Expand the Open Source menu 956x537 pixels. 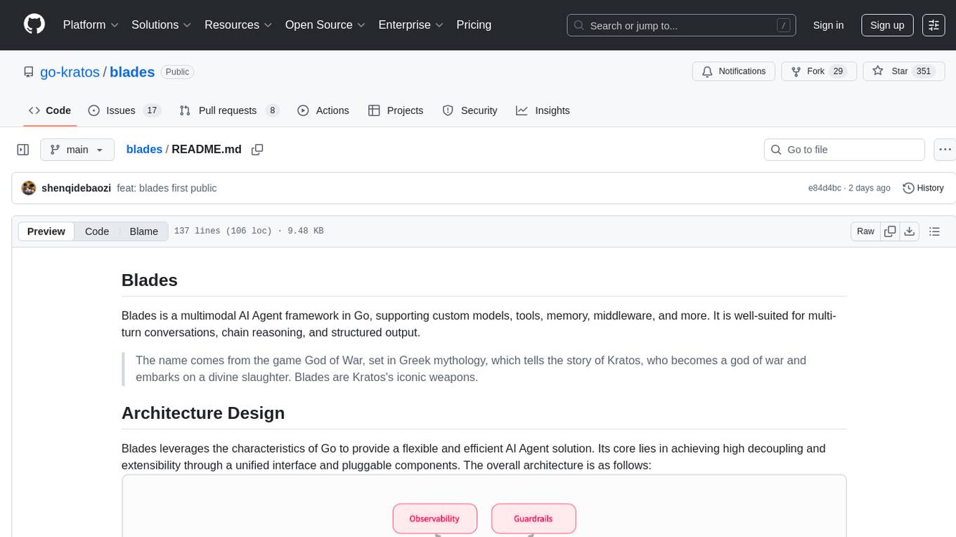pyautogui.click(x=325, y=25)
